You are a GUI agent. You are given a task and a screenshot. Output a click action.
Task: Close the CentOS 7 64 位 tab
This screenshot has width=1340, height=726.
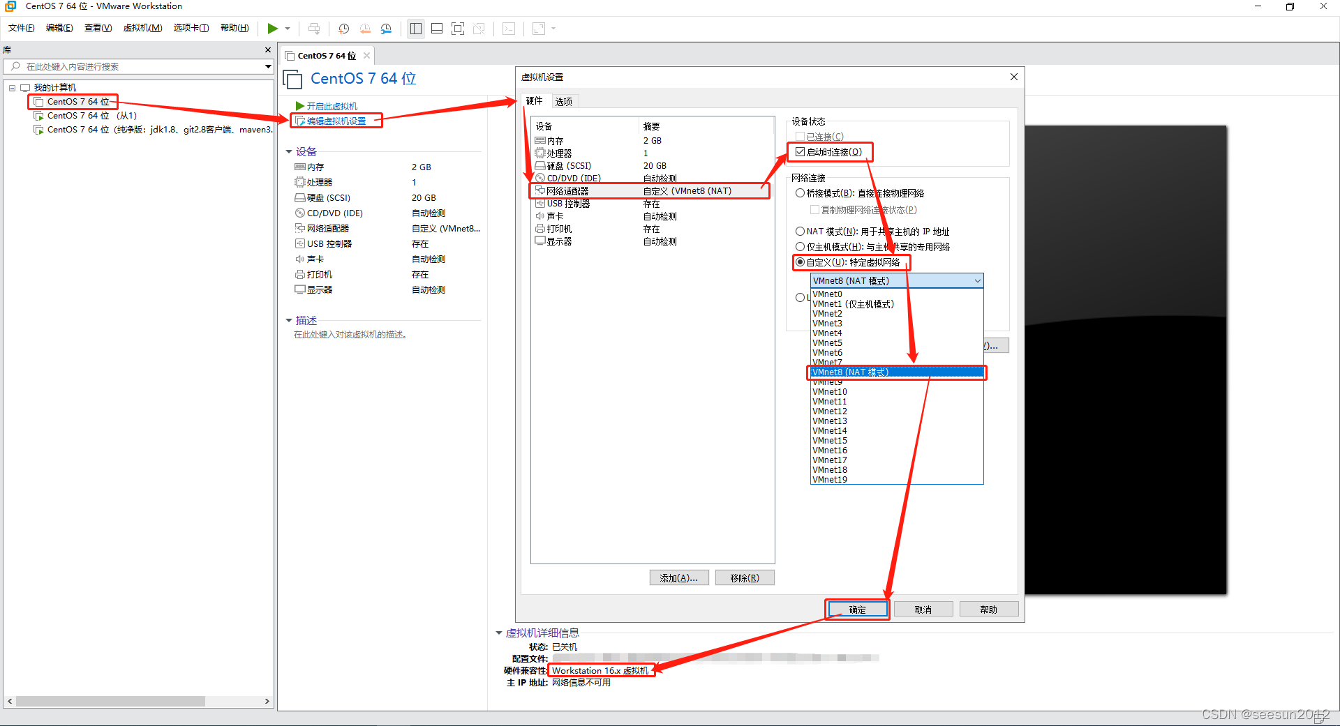366,56
